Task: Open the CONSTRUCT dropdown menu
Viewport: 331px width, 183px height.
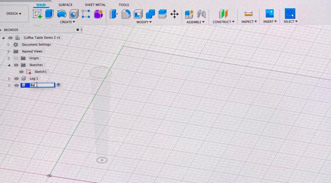Action: (x=224, y=22)
